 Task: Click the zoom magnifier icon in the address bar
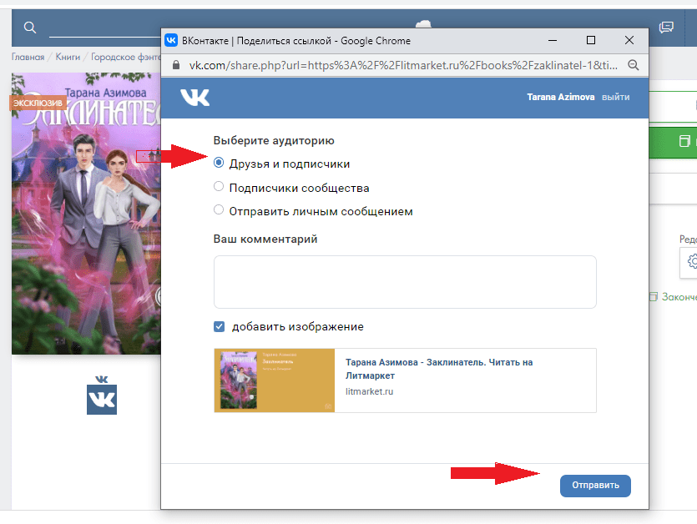click(x=633, y=65)
